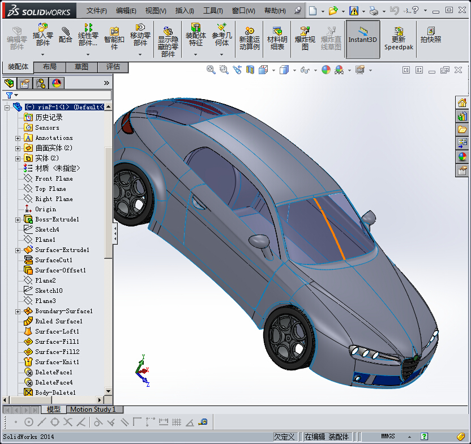Image resolution: width=471 pixels, height=444 pixels.
Task: Open the ConfigurationManager tab icon
Action: pyautogui.click(x=41, y=84)
